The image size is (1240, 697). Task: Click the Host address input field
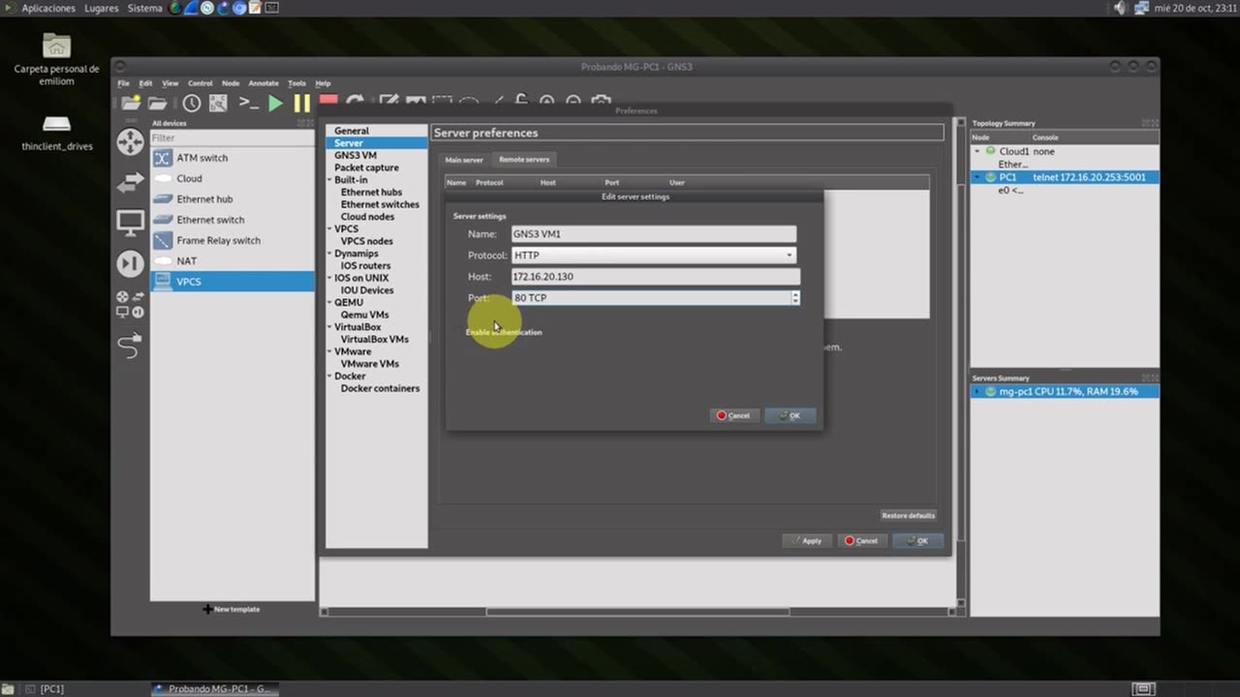(656, 277)
